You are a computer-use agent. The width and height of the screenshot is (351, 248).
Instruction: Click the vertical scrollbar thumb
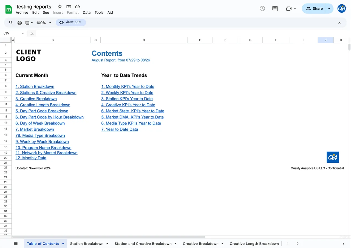[349, 47]
